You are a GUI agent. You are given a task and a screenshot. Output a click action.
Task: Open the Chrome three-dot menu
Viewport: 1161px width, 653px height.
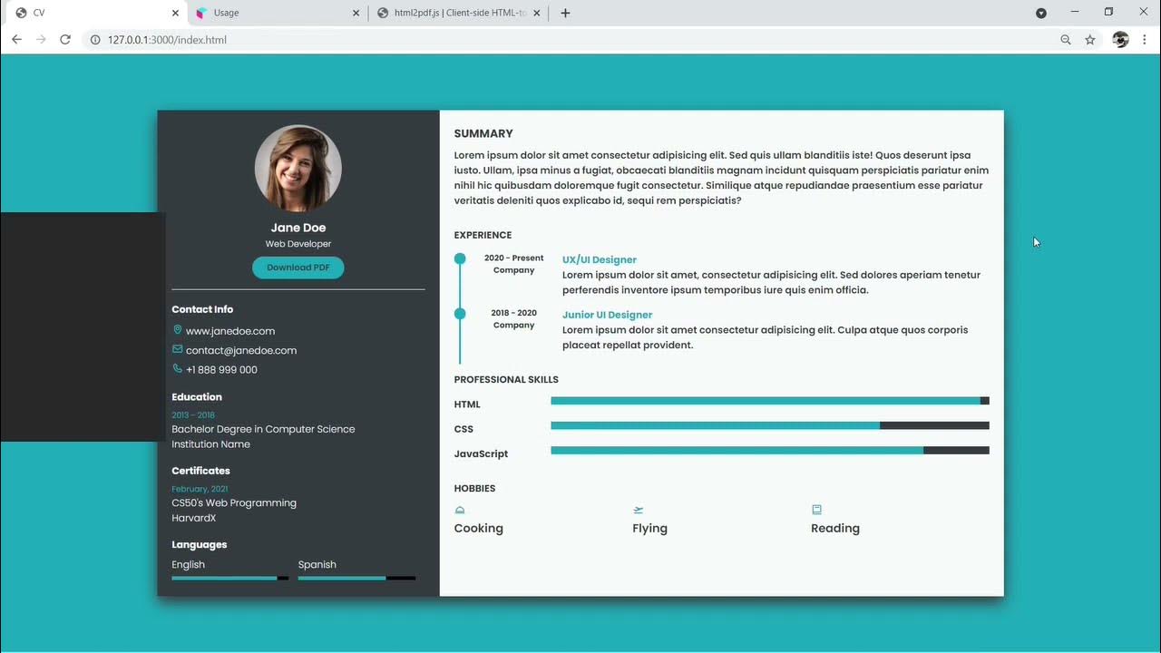1146,40
